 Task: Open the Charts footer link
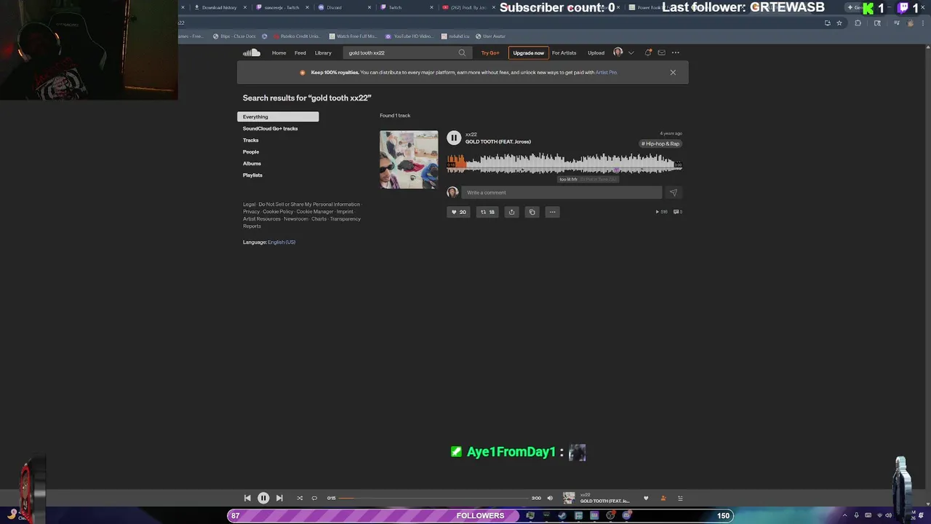click(x=319, y=219)
